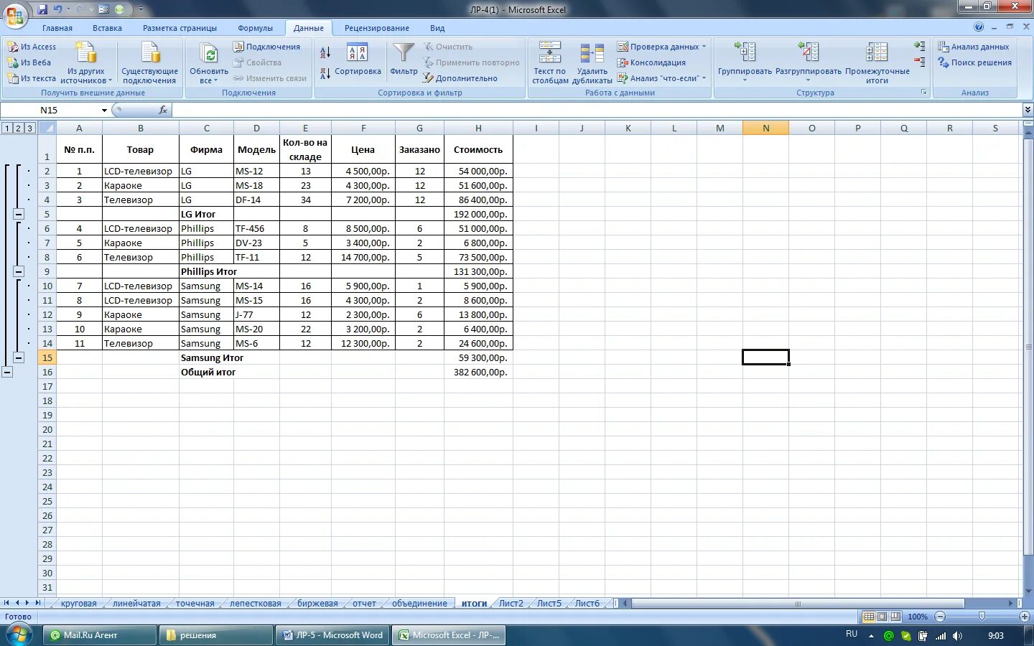Viewport: 1034px width, 646px height.
Task: Launch Text to columns (Текст по столбцам)
Action: [x=550, y=62]
